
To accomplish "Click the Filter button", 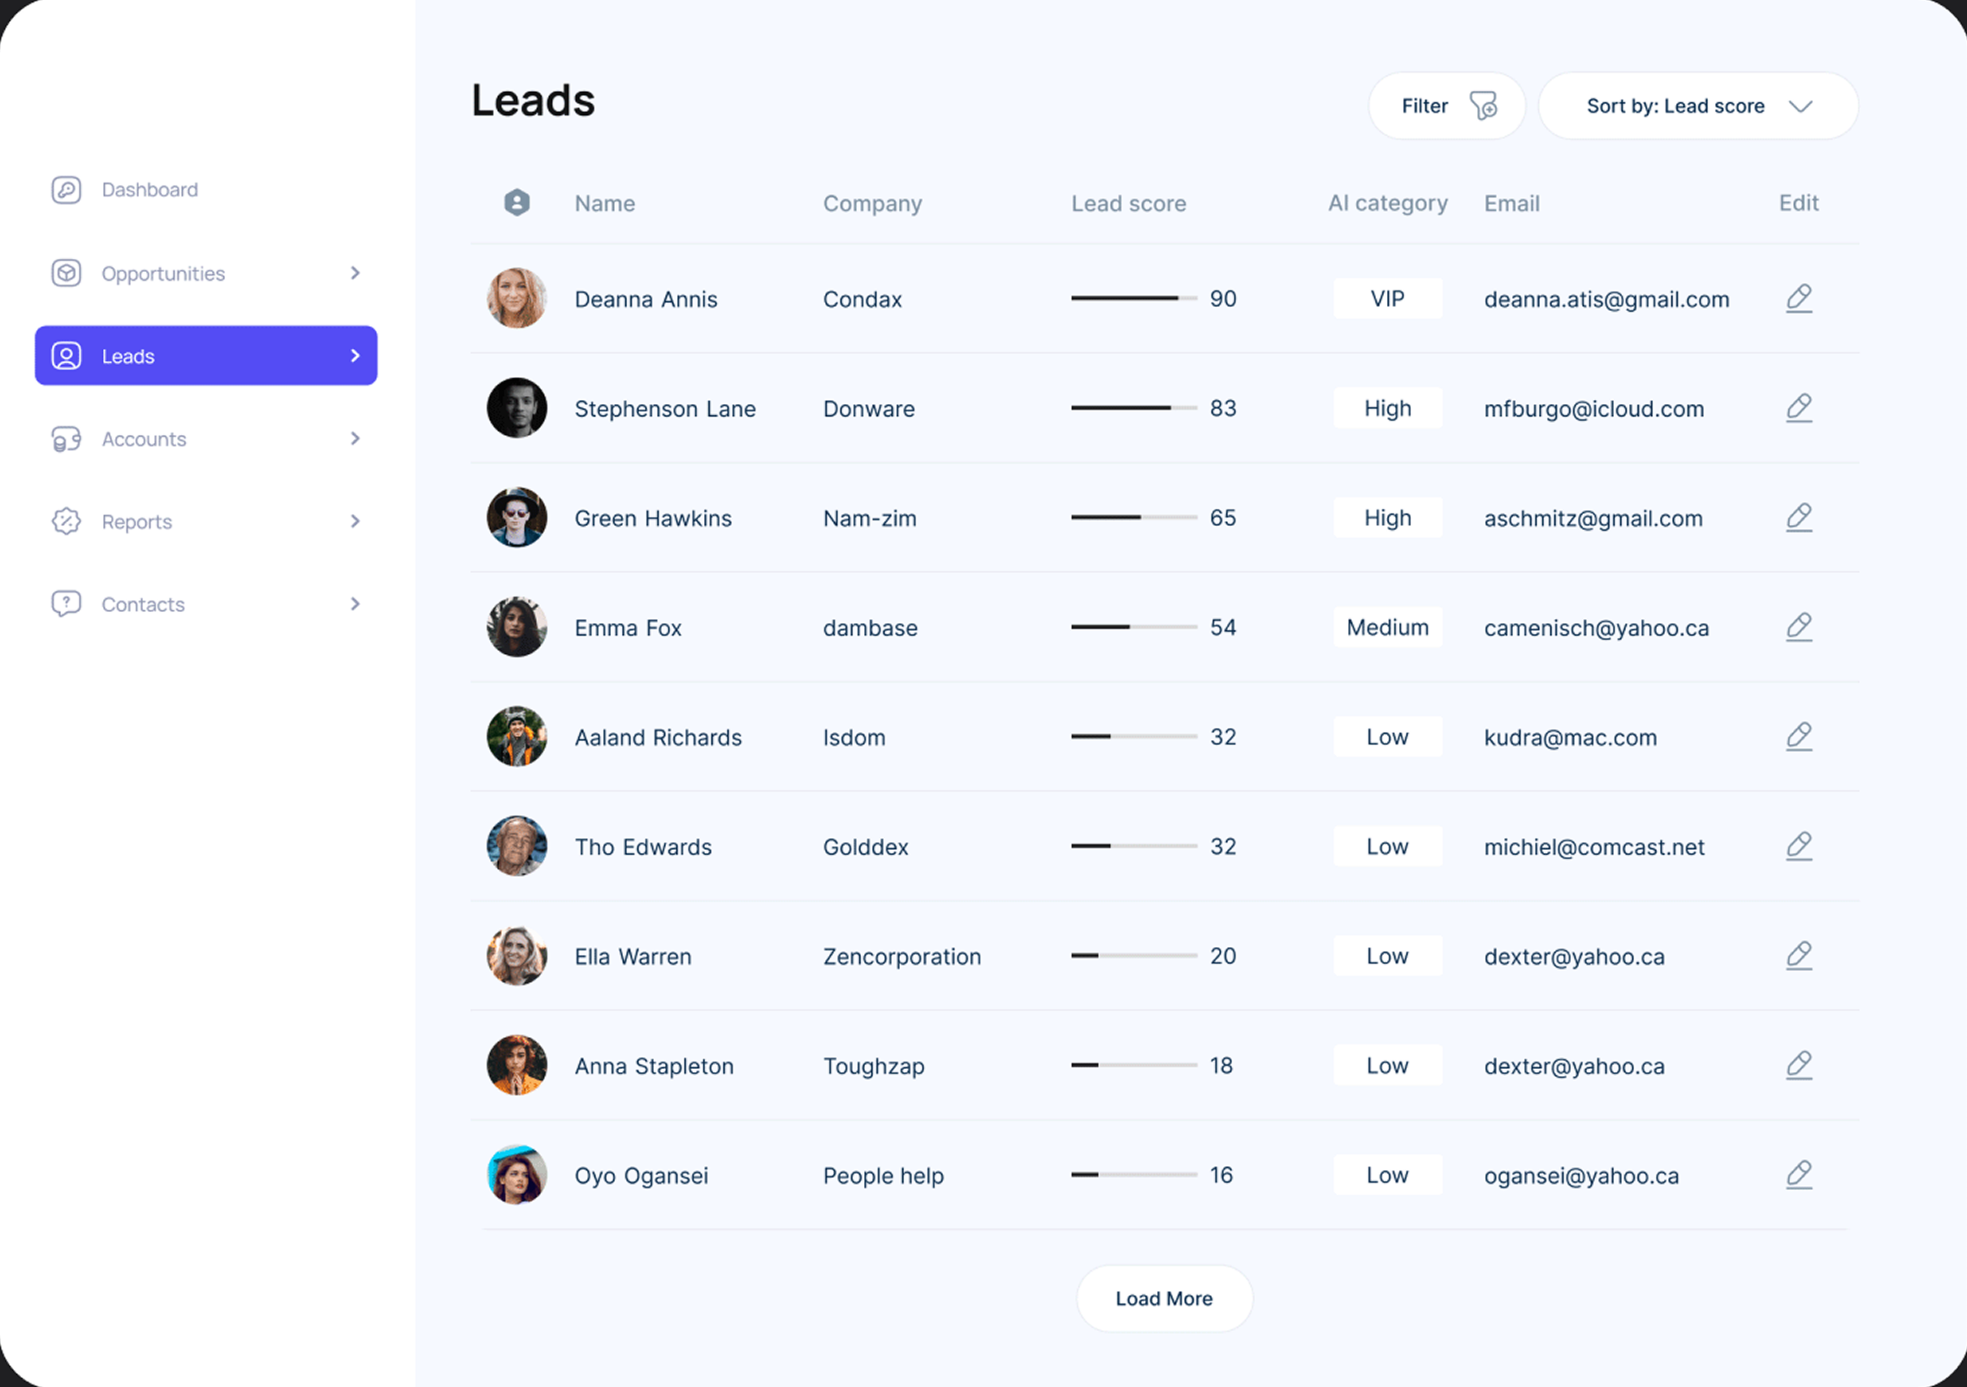I will click(1446, 106).
